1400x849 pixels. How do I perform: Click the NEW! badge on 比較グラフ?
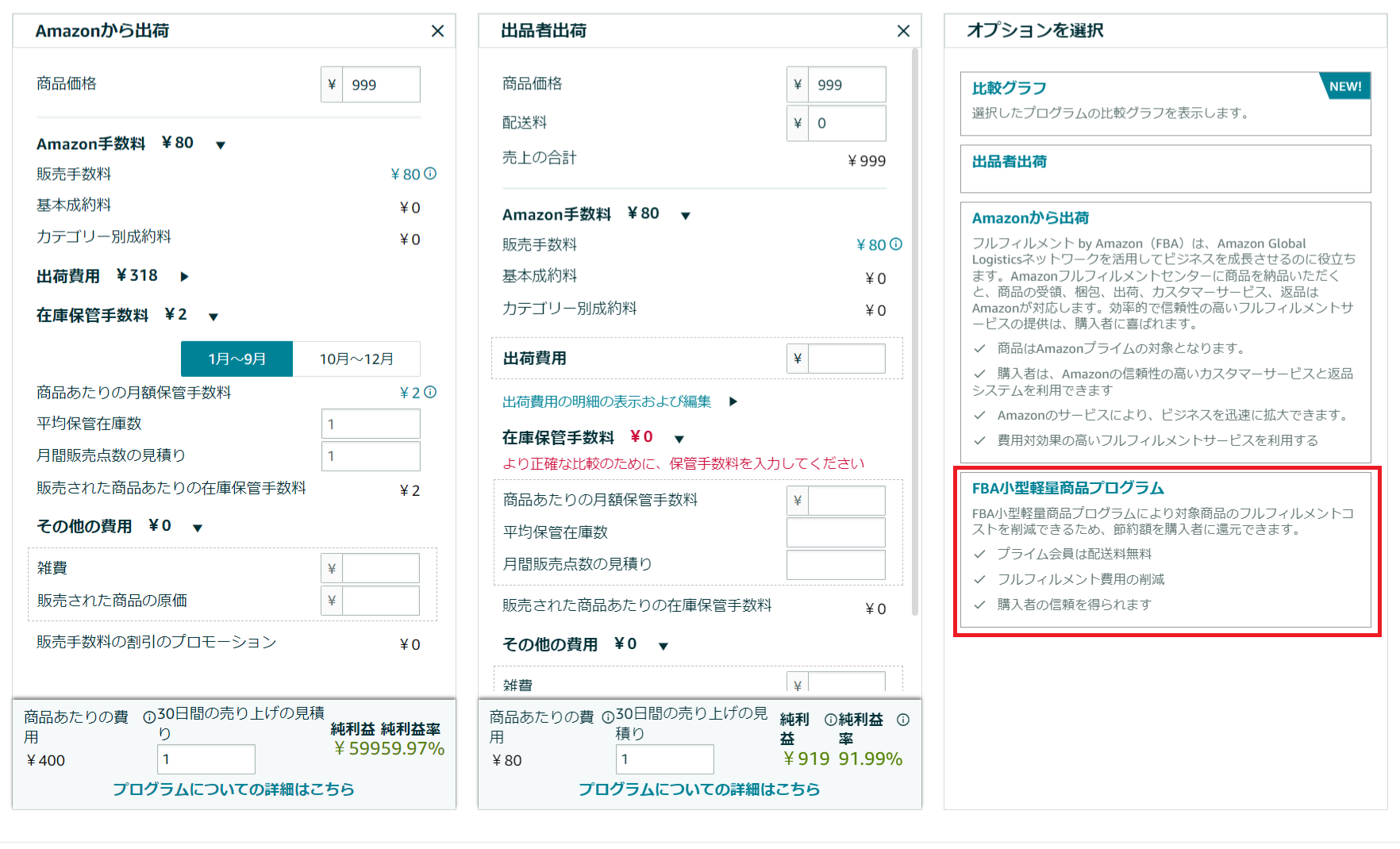[1346, 86]
